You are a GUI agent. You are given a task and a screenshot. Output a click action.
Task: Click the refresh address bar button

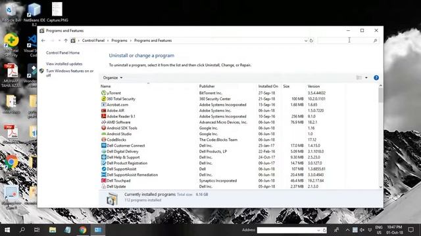[x=311, y=41]
